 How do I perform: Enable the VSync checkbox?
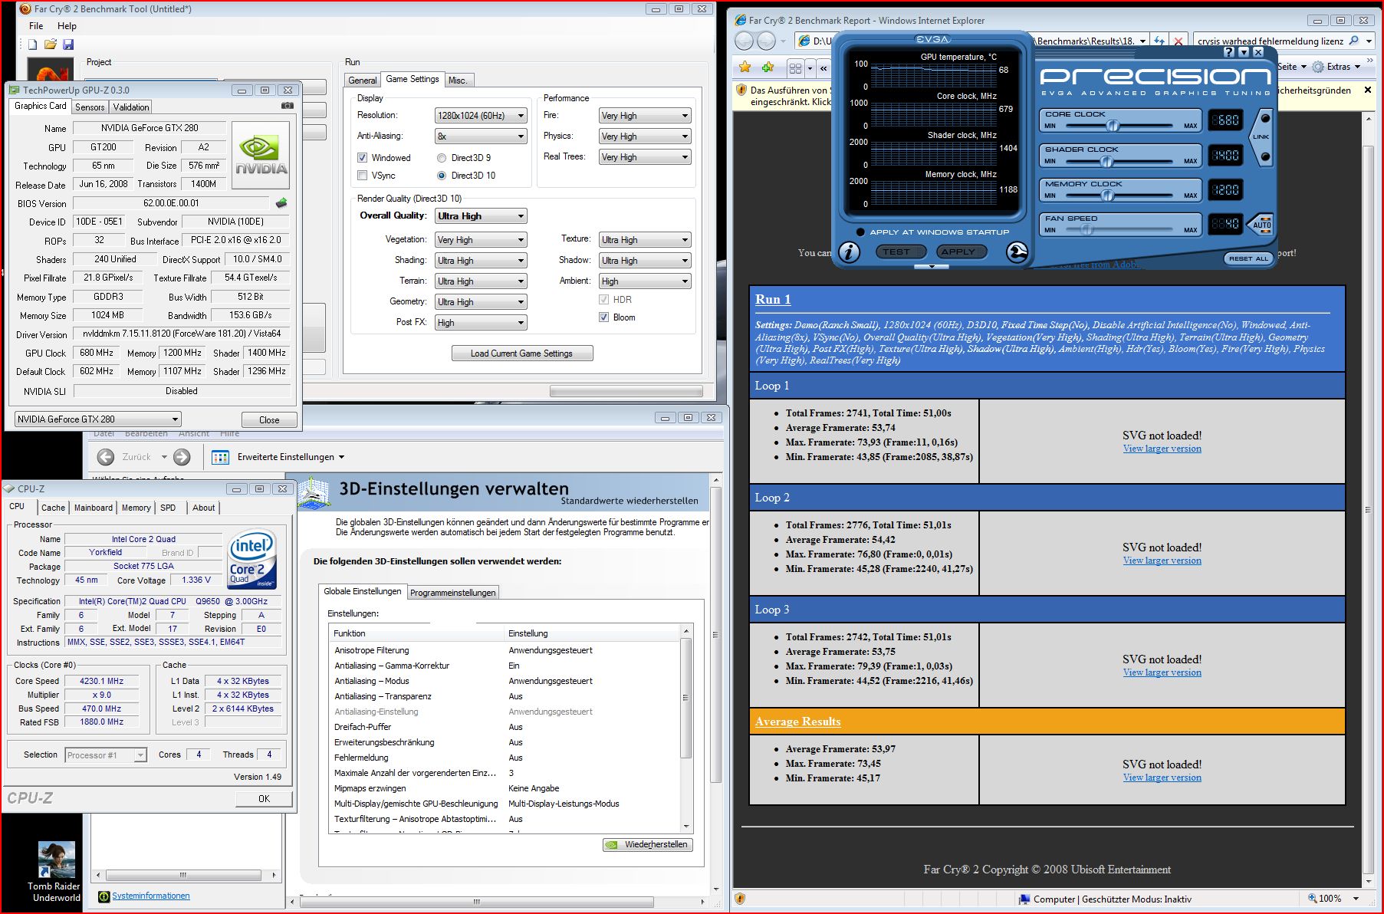[362, 176]
